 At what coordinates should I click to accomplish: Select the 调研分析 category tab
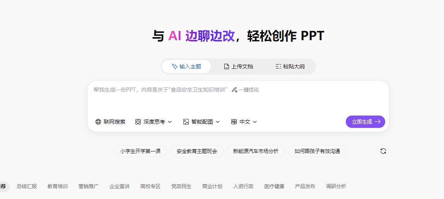point(336,186)
